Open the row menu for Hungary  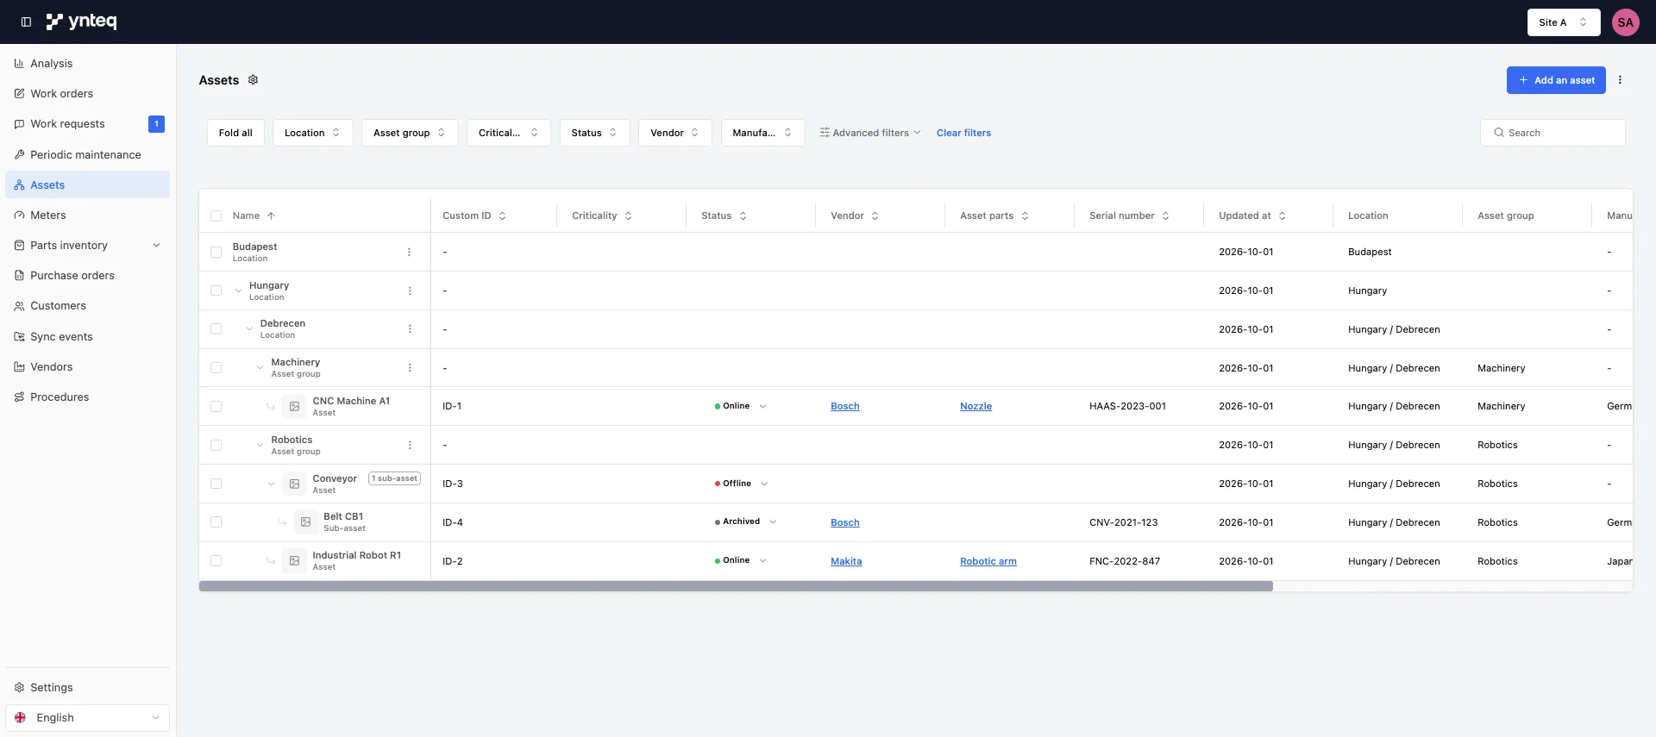click(410, 291)
